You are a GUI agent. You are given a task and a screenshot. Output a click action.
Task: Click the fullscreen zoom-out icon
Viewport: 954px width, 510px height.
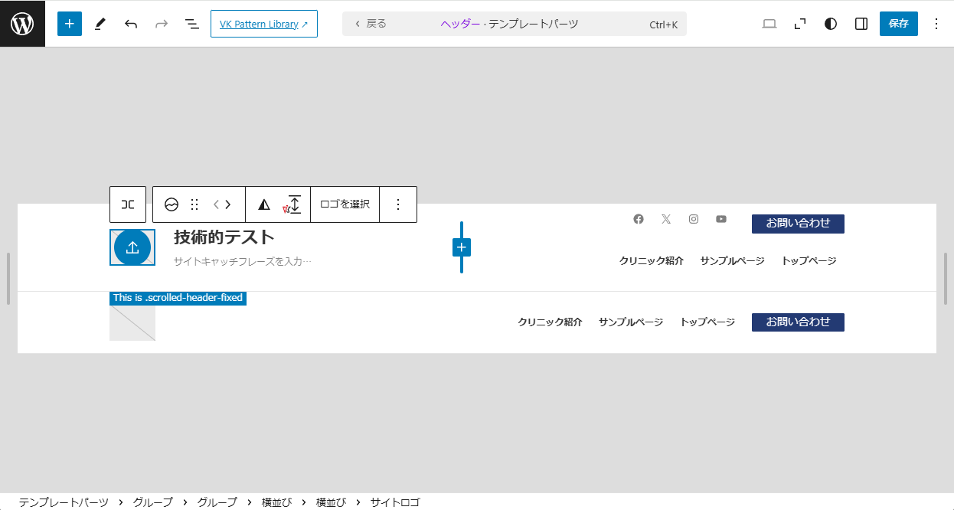pyautogui.click(x=800, y=24)
